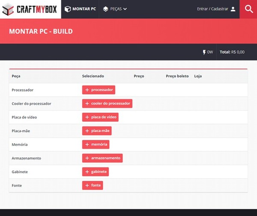Click the MONTAR PC - BUILD heading
This screenshot has height=216, width=257.
click(41, 31)
